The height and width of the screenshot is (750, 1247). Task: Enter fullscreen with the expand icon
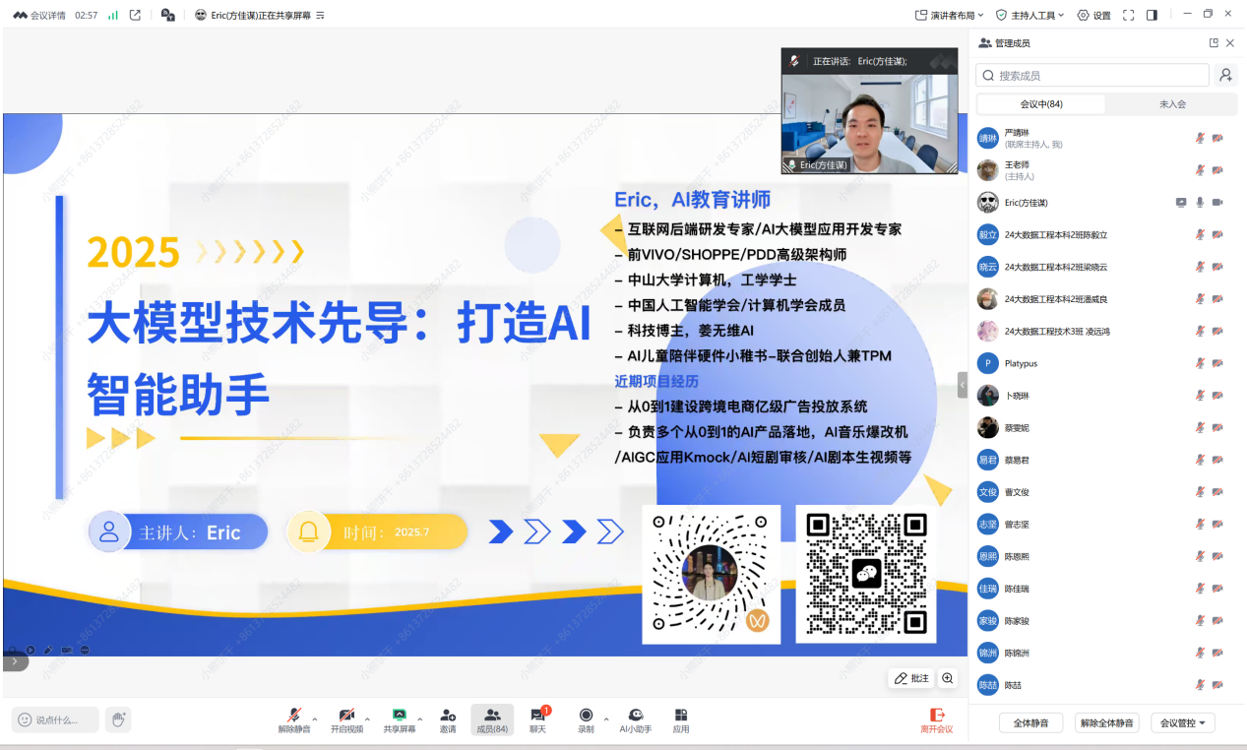pos(1126,15)
